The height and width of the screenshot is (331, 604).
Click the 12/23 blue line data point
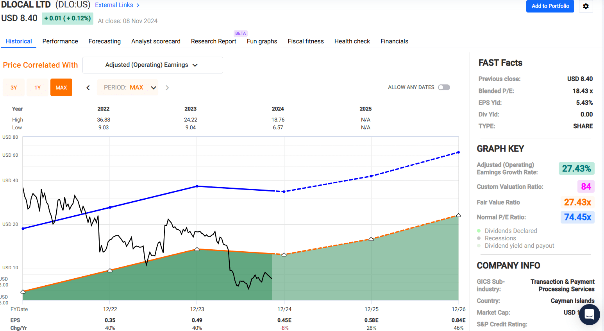click(x=197, y=186)
